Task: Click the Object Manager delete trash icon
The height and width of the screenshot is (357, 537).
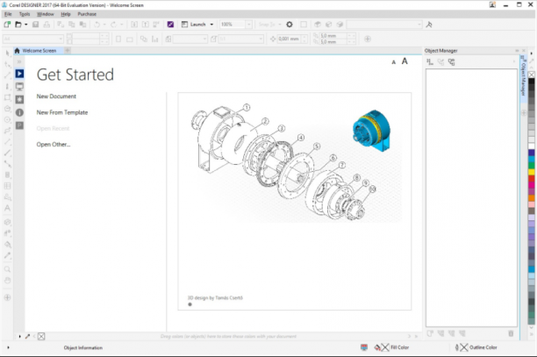Action: tap(511, 333)
